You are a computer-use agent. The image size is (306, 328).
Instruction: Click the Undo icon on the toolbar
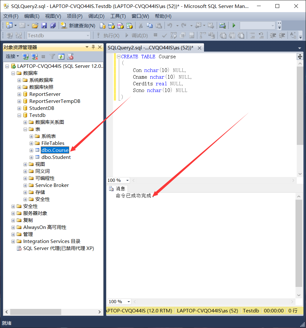[x=170, y=25]
